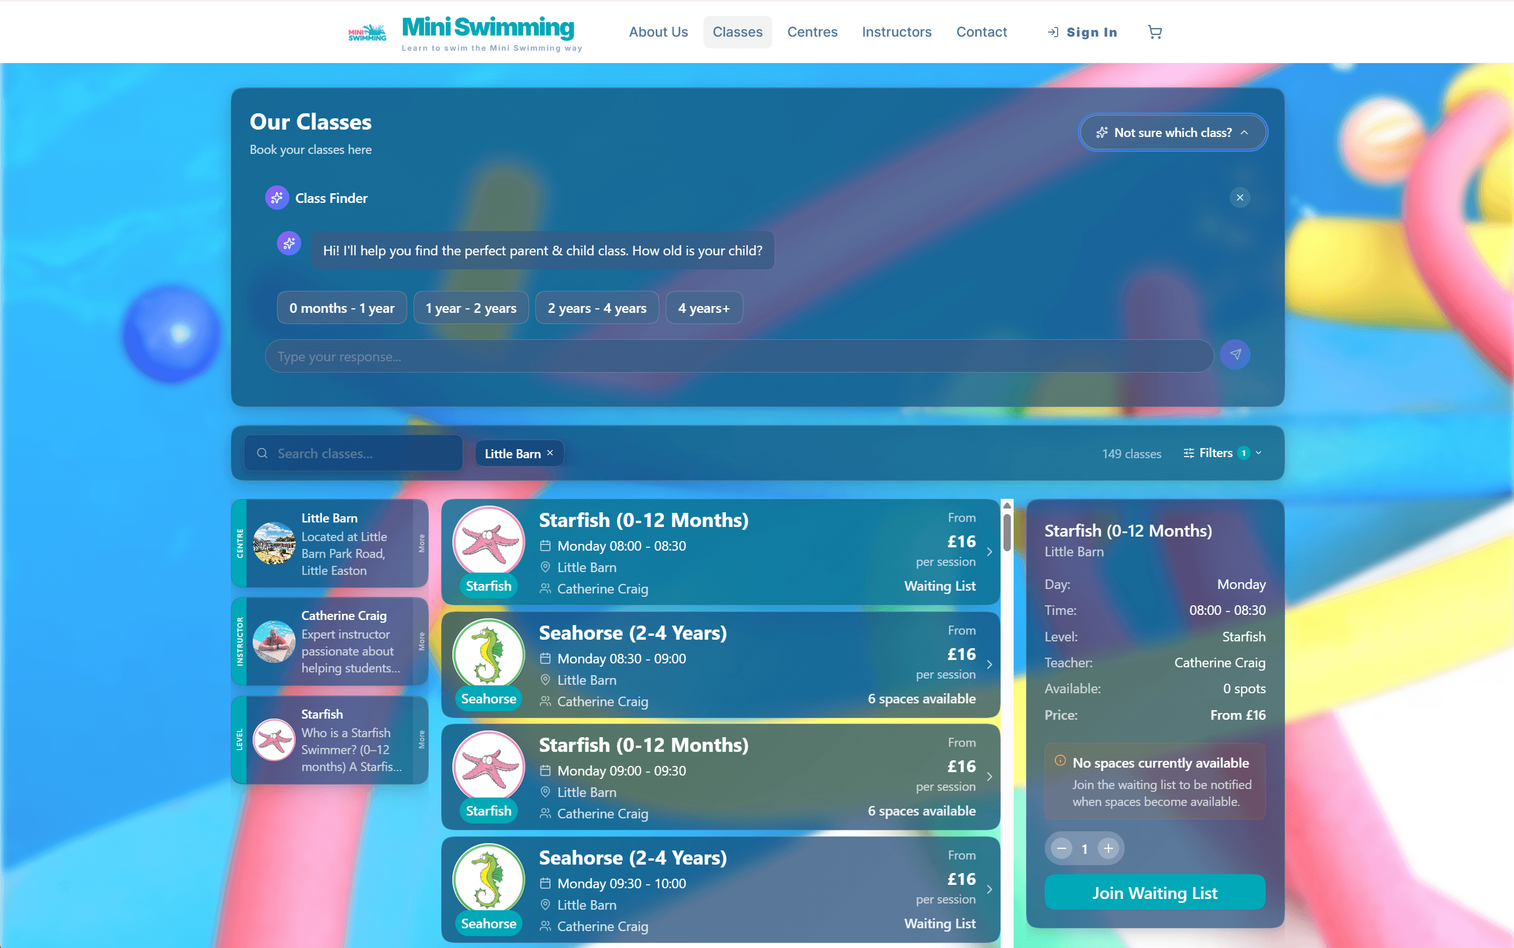The width and height of the screenshot is (1514, 948).
Task: Click the search magnifier icon
Action: click(262, 453)
